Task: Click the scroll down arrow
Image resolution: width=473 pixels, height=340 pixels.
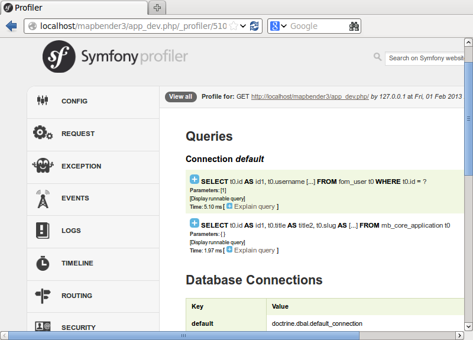Action: (x=468, y=326)
